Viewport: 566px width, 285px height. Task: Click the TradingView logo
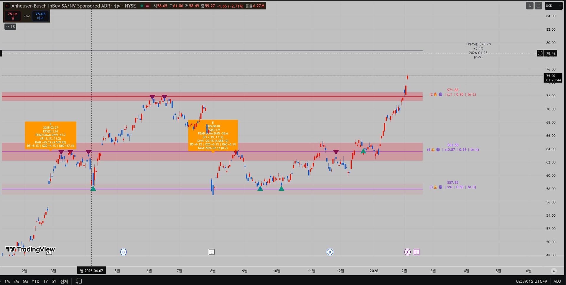(x=30, y=249)
